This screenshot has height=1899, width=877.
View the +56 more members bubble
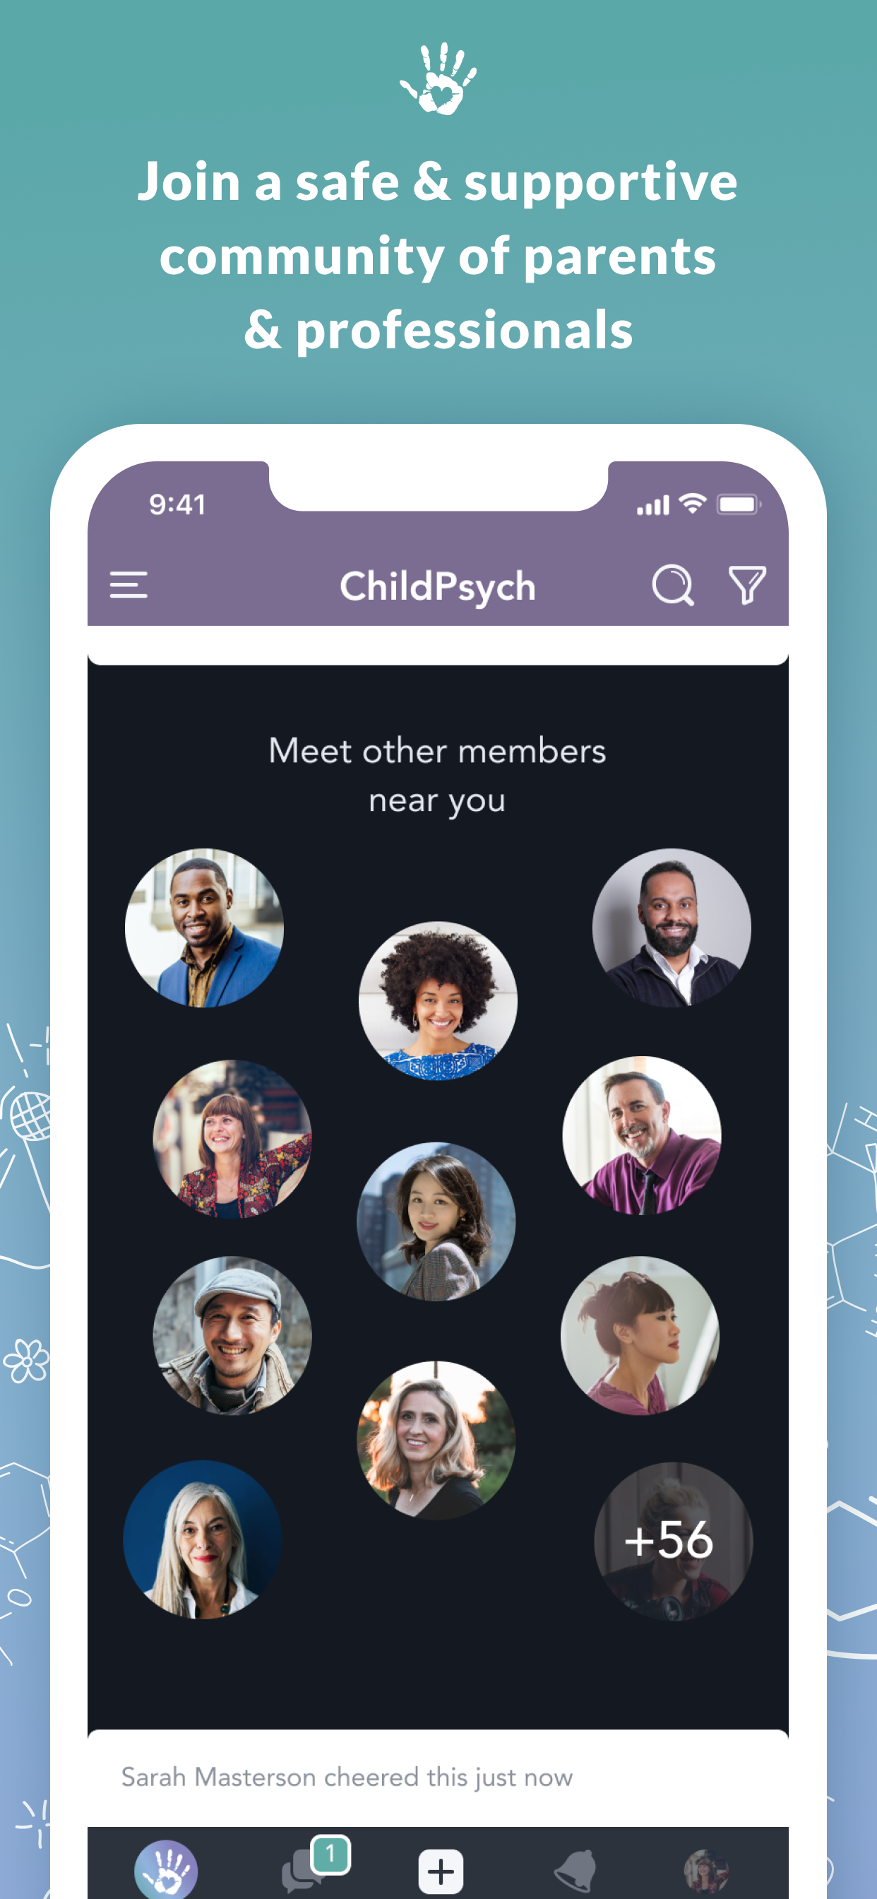tap(673, 1541)
